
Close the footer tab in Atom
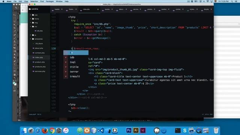tap(76, 9)
